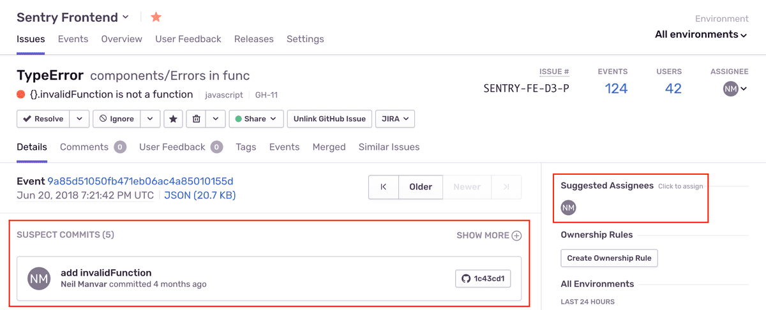Click issue ID SENTRY-FE-D3-P
Screen dimensions: 766x310
pos(527,89)
